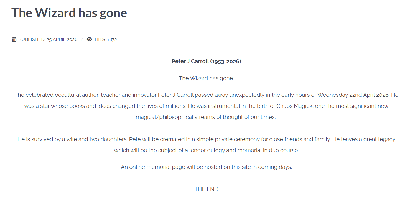Click the "THE END" text
This screenshot has width=415, height=201.
tap(207, 189)
